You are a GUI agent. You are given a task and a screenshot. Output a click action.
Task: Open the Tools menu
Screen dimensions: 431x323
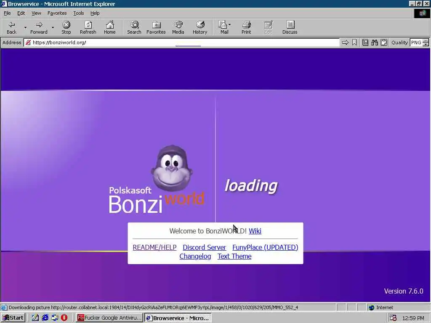[79, 13]
